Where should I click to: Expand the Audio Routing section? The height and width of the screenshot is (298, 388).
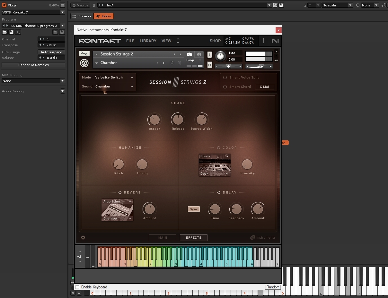tap(63, 91)
